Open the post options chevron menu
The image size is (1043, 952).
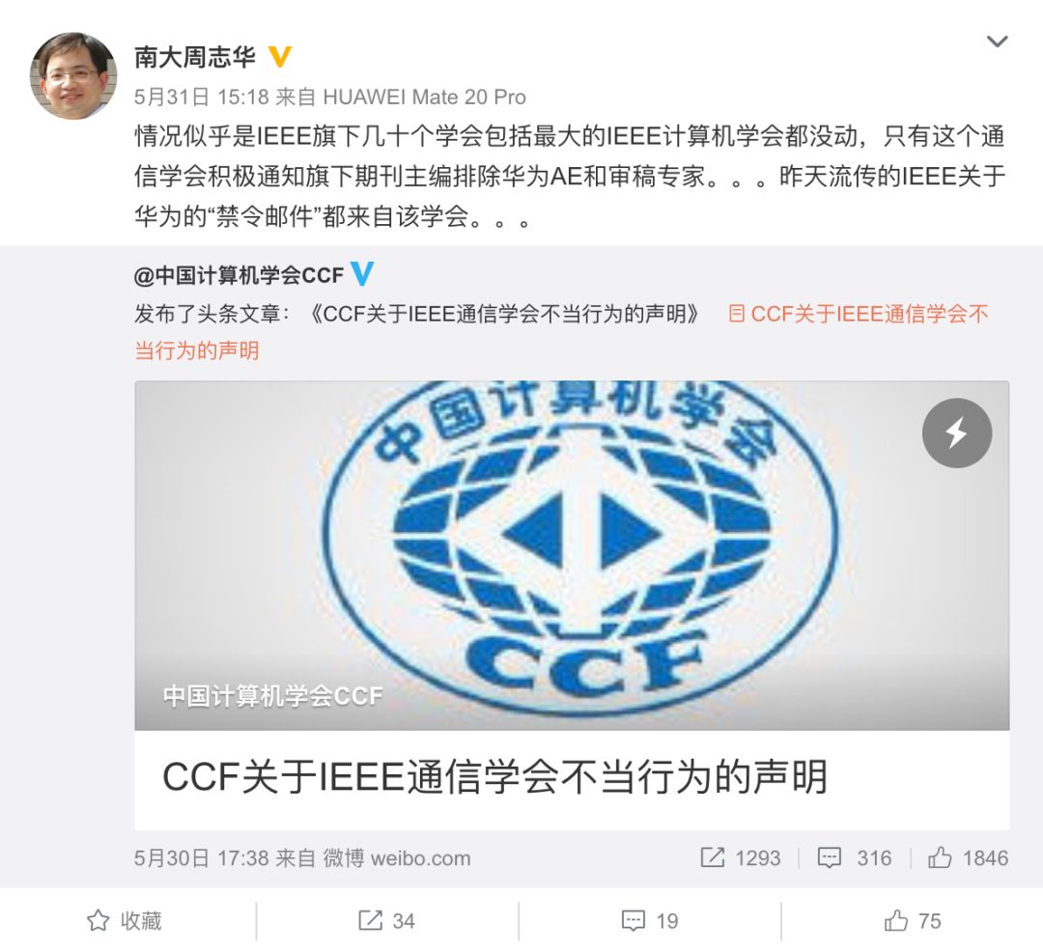click(997, 42)
